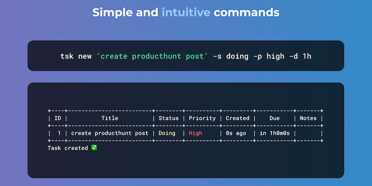Click the highlighted word "intuitive" in heading

click(x=186, y=12)
